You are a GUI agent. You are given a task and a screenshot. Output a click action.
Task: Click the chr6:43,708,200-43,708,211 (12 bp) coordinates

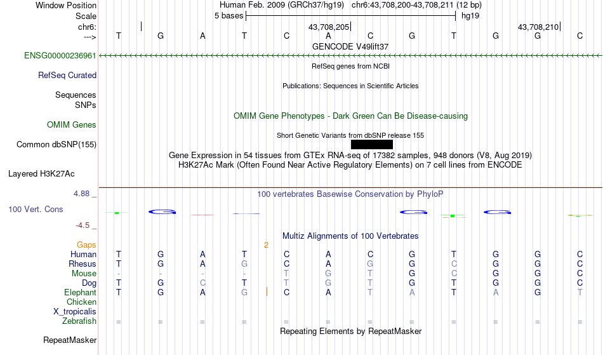click(416, 5)
